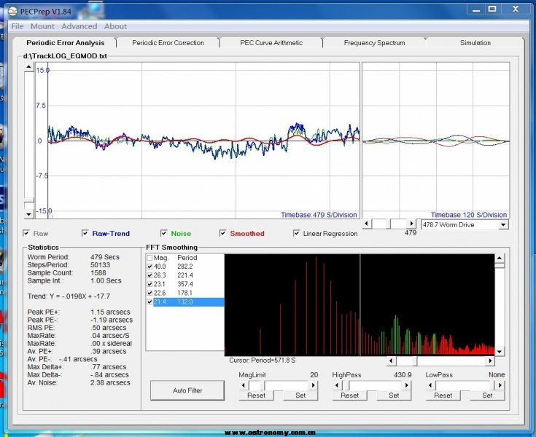The image size is (536, 437).
Task: Click Reset under LowPass
Action: point(443,395)
